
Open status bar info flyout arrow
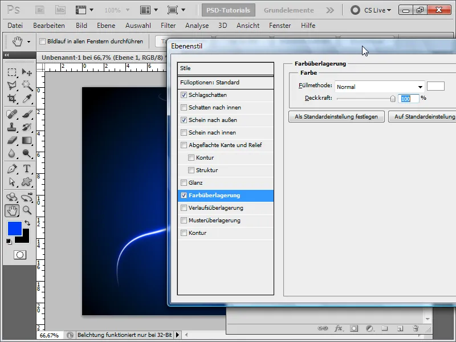pyautogui.click(x=177, y=335)
